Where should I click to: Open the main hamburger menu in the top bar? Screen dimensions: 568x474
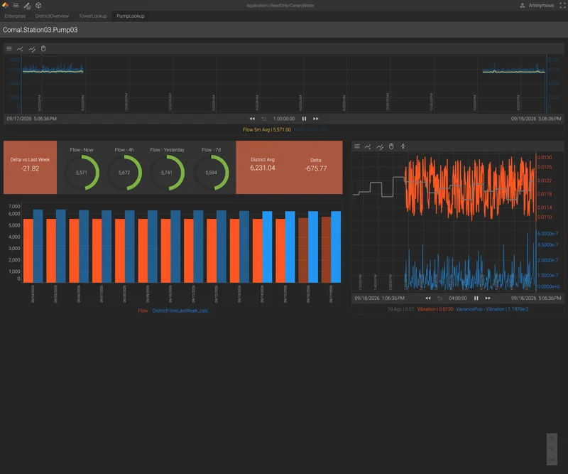(x=16, y=6)
